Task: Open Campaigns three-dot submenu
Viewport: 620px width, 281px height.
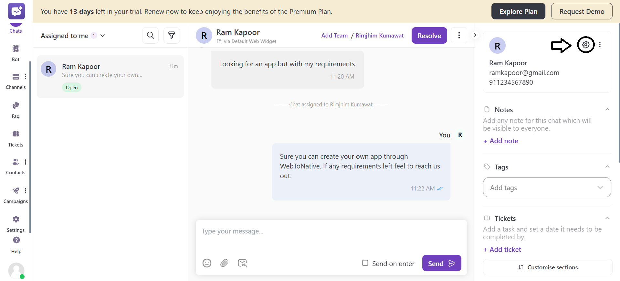Action: (x=26, y=191)
